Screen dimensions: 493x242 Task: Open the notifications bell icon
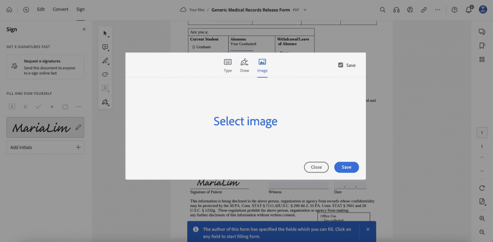click(468, 10)
